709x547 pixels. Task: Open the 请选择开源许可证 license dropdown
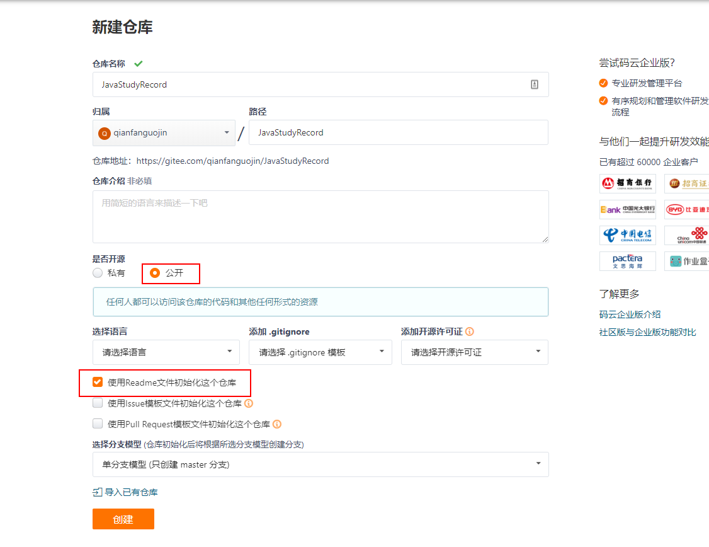click(x=474, y=352)
